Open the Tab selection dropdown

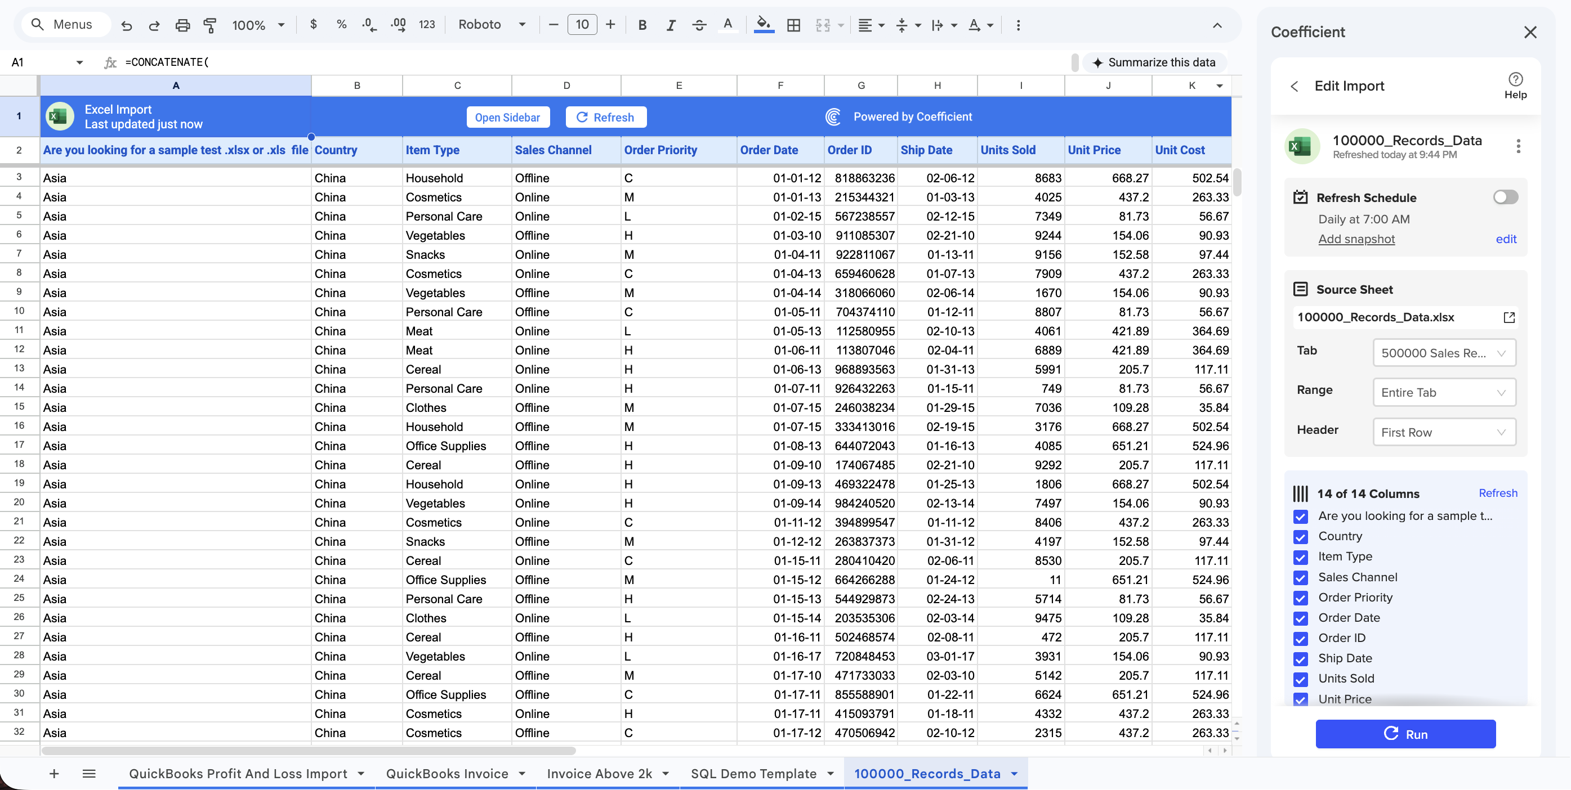point(1444,353)
